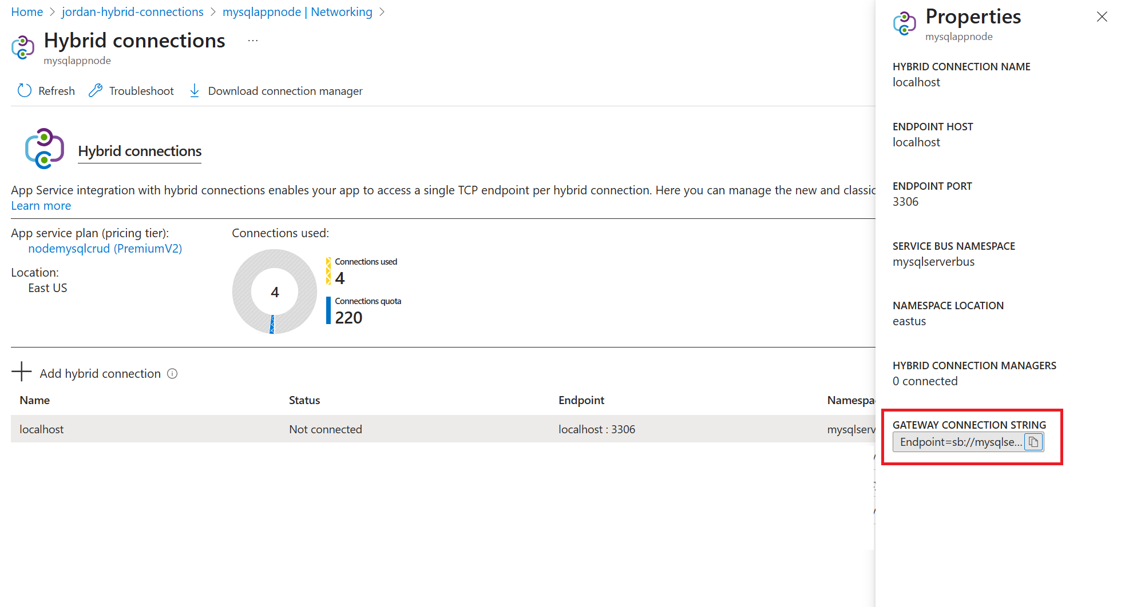The height and width of the screenshot is (607, 1121).
Task: Select the plus icon to add hybrid connection
Action: click(x=21, y=373)
